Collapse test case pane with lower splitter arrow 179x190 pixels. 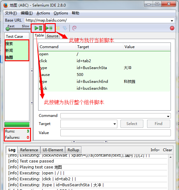click(32, 103)
